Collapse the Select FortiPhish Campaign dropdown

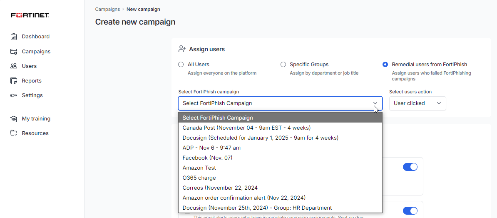tap(280, 103)
